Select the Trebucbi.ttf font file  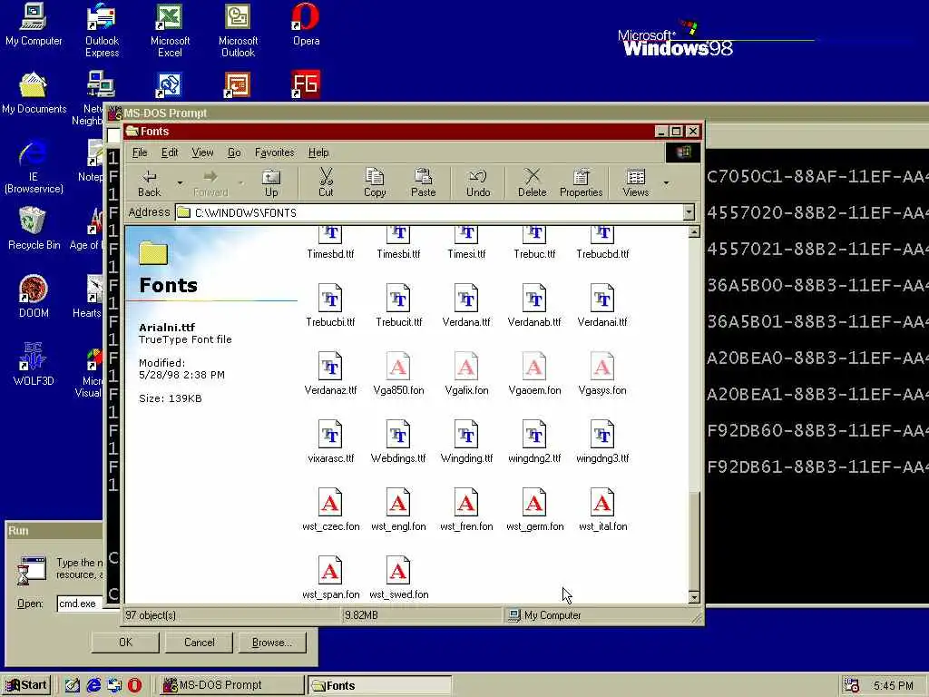[330, 306]
